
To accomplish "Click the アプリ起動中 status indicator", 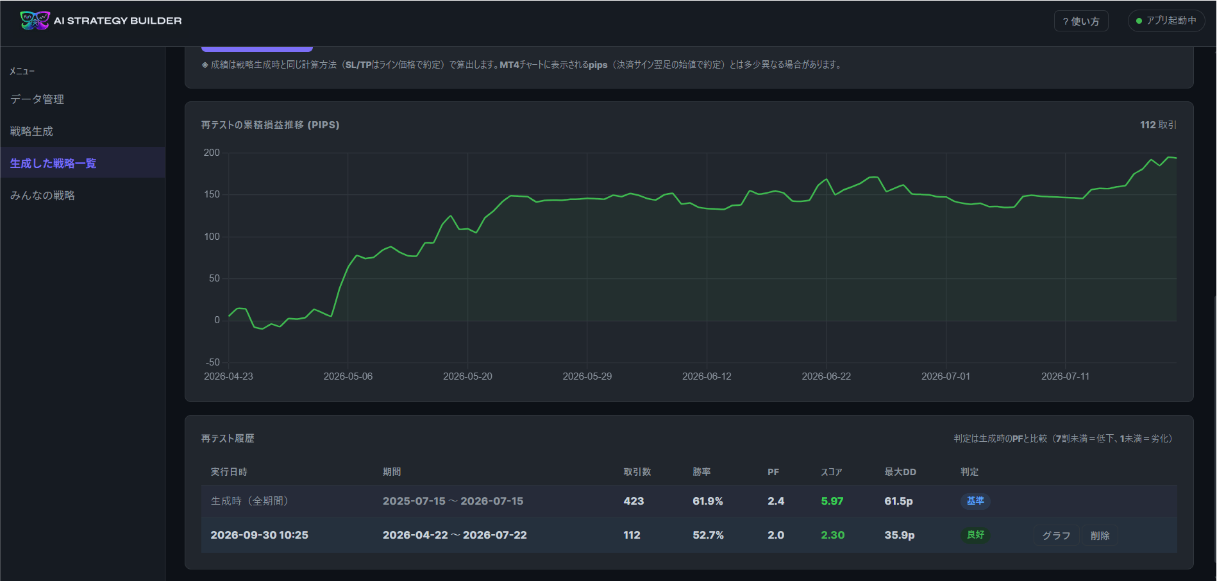I will (1166, 21).
